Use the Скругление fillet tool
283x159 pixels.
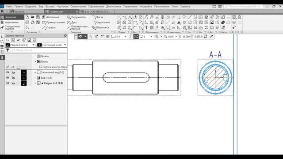[101, 23]
